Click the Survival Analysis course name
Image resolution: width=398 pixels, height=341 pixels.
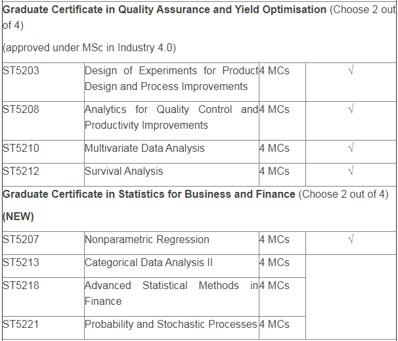123,171
